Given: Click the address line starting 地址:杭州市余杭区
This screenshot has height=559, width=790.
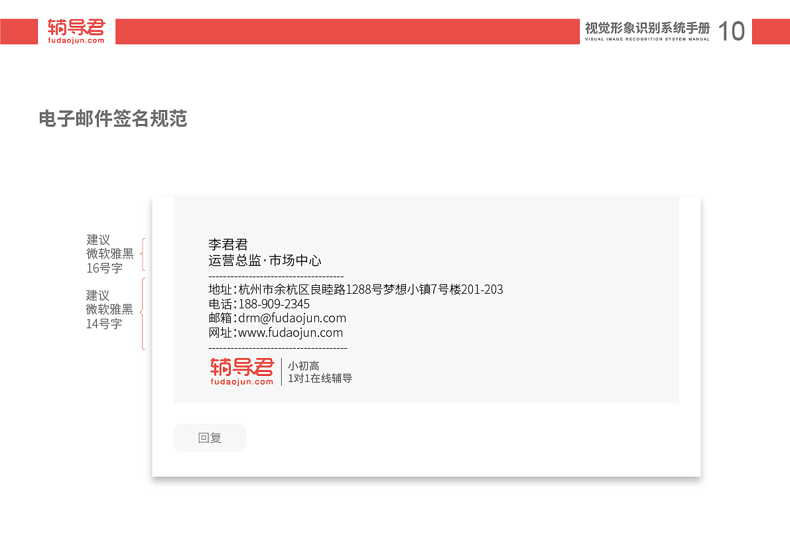Looking at the screenshot, I should coord(356,290).
